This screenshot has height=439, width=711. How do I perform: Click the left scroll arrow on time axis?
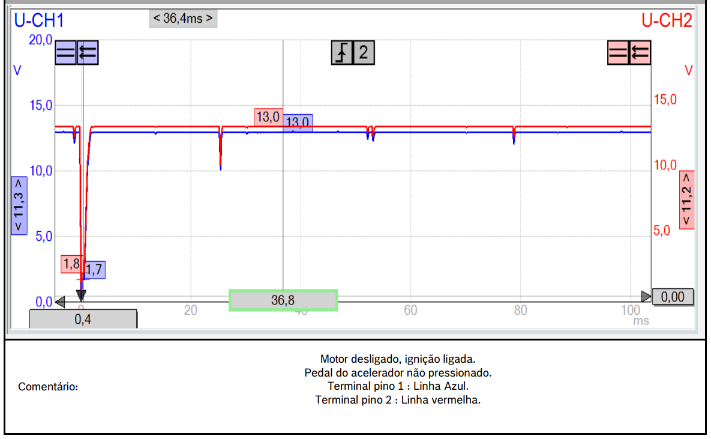(59, 301)
